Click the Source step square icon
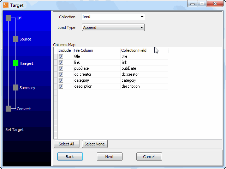Image resolution: width=226 pixels, height=169 pixels. (16, 39)
